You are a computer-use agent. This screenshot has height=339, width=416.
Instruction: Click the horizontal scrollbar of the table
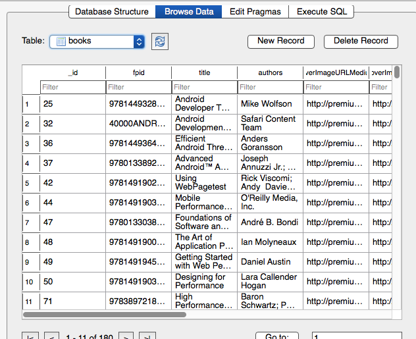coord(105,315)
